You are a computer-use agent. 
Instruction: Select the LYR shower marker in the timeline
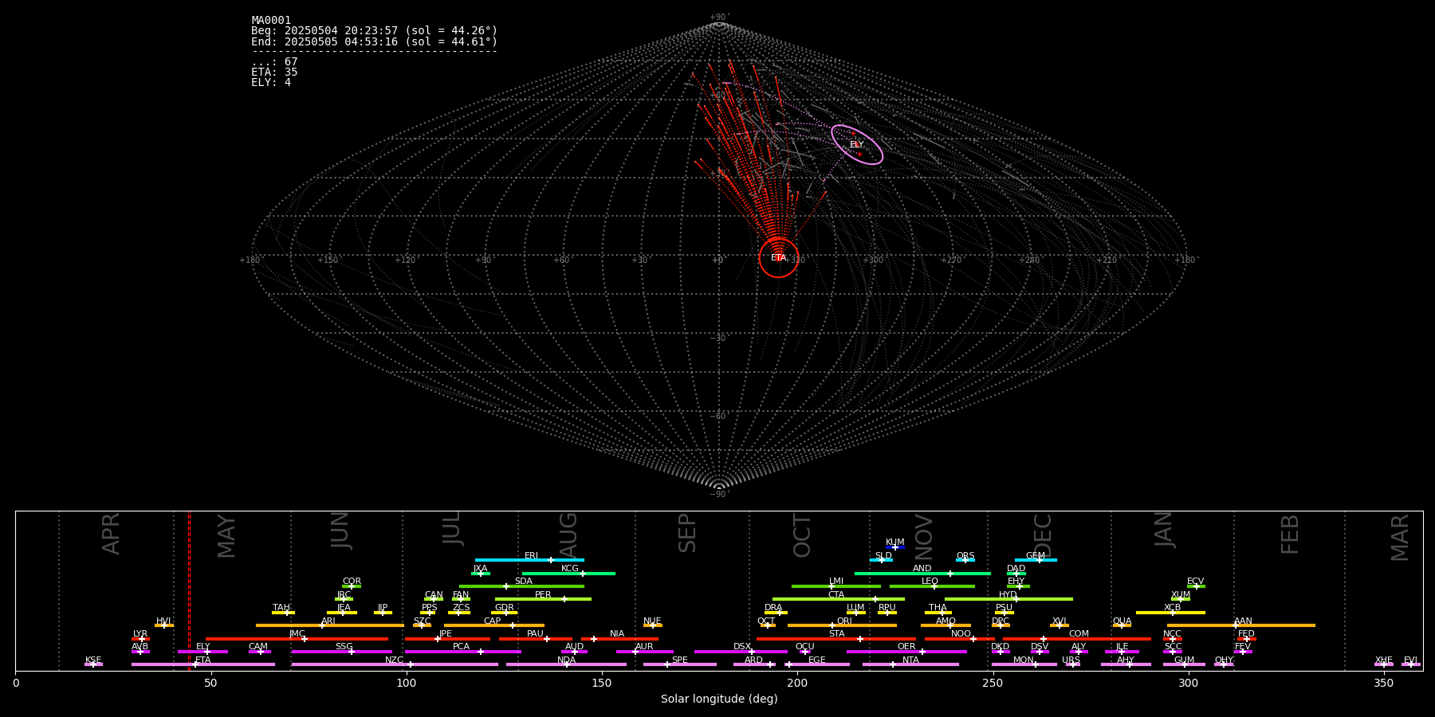coord(140,638)
